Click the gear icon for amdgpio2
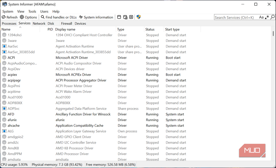This screenshot has width=276, height=168. (x=4, y=137)
